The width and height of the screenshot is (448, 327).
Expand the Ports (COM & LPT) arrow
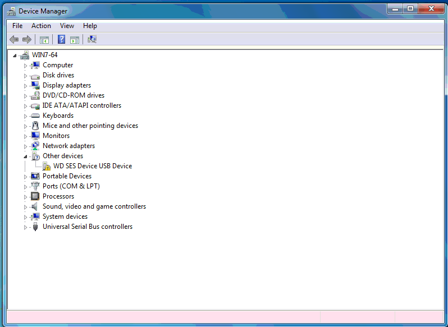25,187
